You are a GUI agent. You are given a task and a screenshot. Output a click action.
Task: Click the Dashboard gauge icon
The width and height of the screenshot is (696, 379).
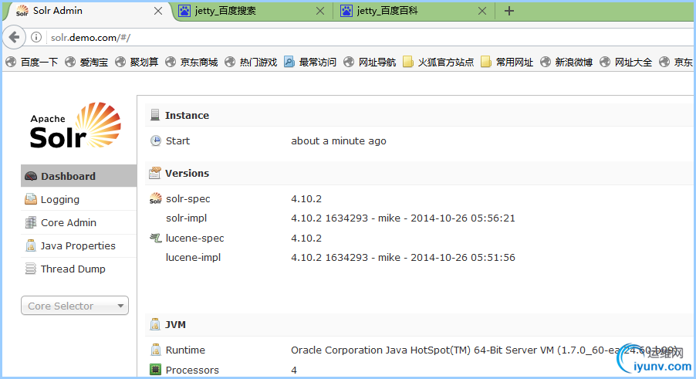click(31, 176)
